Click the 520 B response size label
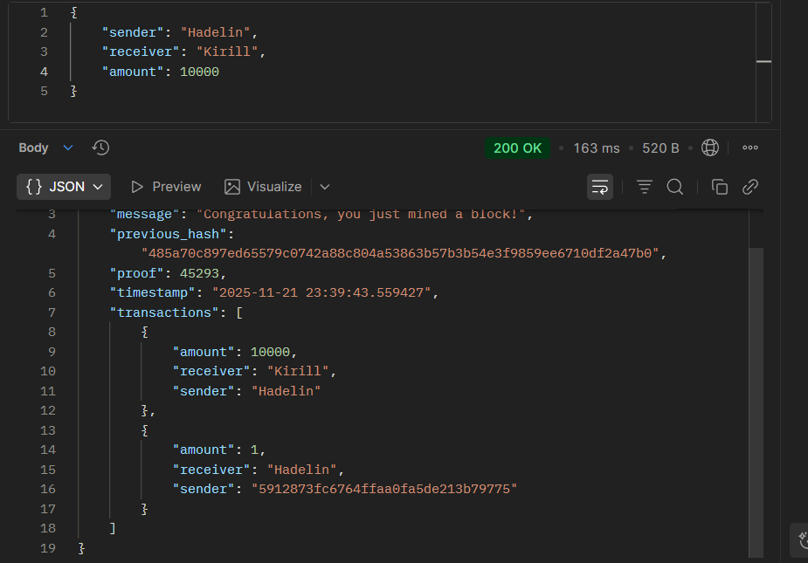 click(x=660, y=148)
